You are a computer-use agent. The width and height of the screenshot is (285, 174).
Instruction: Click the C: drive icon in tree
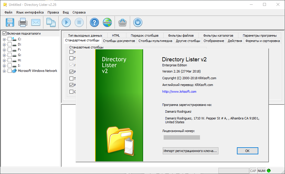(x=14, y=39)
